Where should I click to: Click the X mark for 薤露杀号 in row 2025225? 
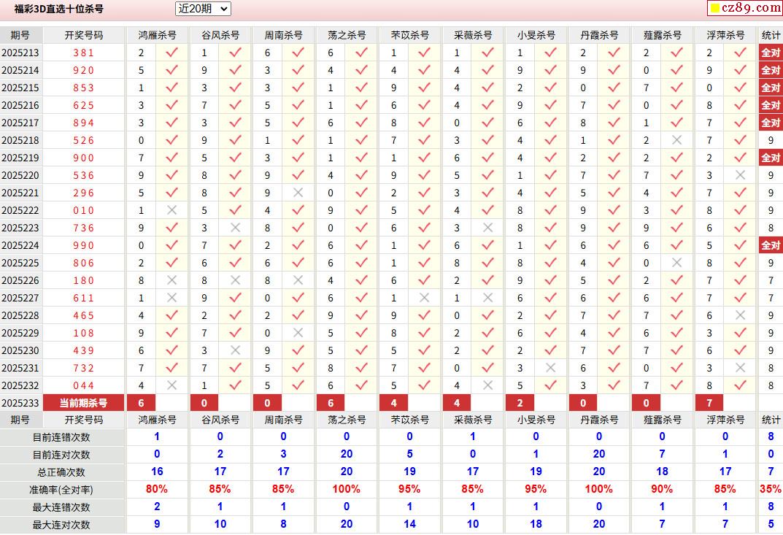pos(677,263)
